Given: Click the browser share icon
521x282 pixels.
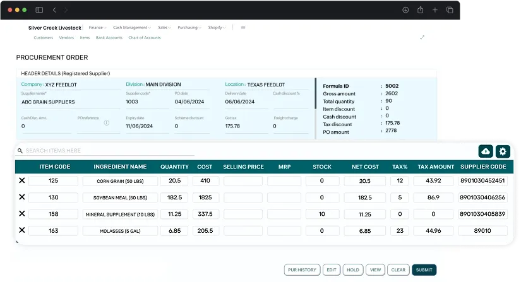Looking at the screenshot, I should point(420,10).
